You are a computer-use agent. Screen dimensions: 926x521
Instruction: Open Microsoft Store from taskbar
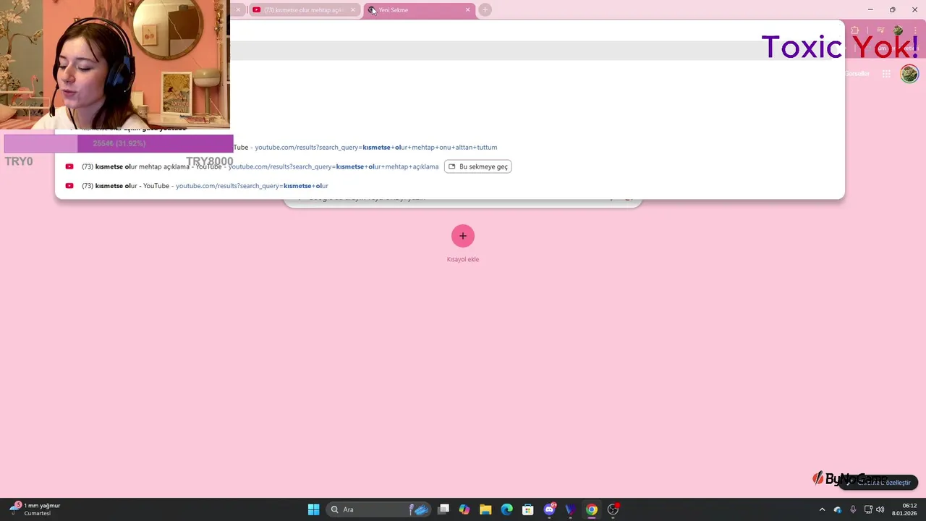coord(528,509)
